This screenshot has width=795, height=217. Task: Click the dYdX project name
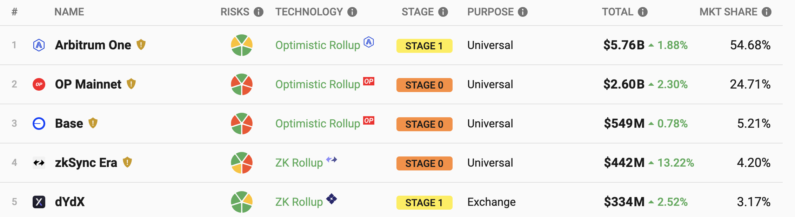[x=70, y=202]
